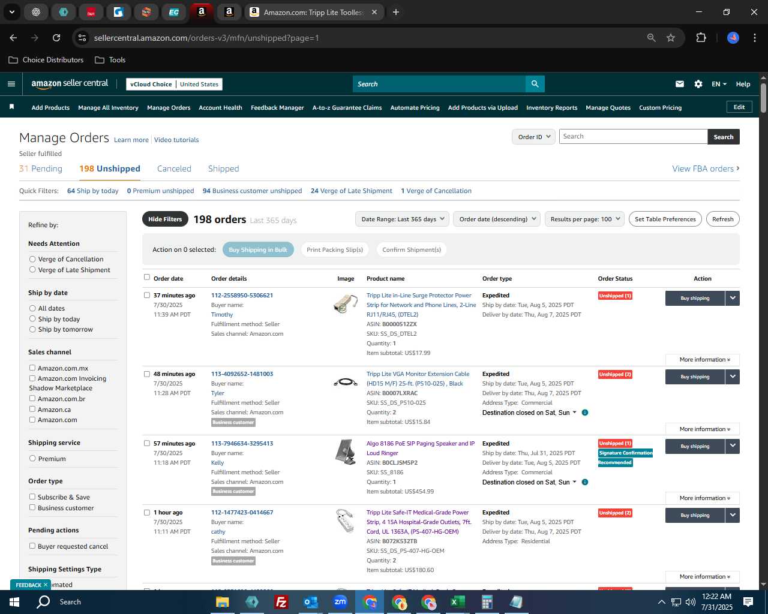Open the messages envelope icon

click(x=680, y=84)
